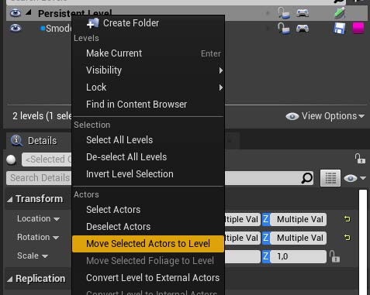Open magenta level color swatch
Screen dimensions: 370x295
[358, 28]
